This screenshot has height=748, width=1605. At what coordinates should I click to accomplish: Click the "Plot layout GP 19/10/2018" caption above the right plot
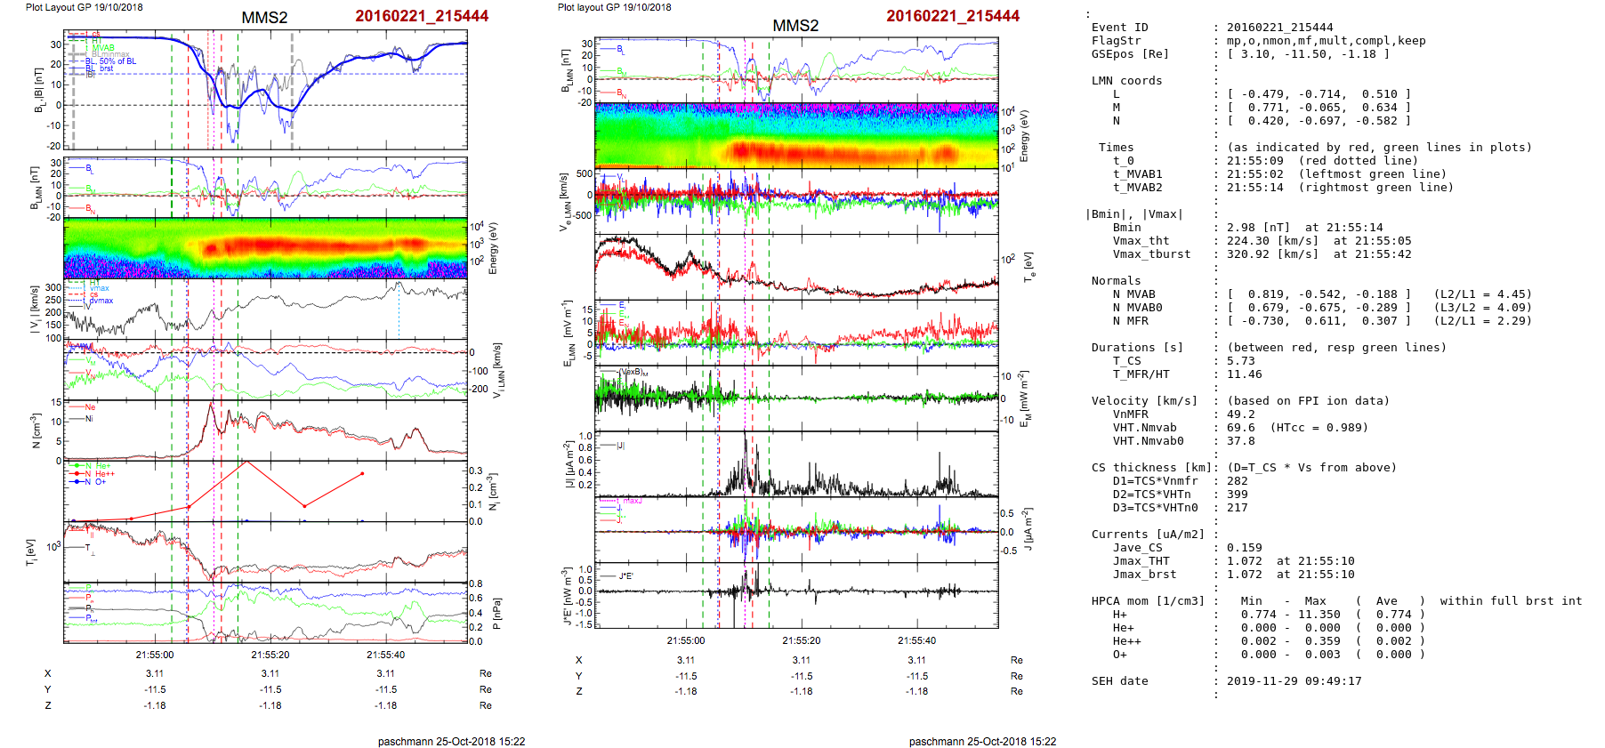[615, 7]
